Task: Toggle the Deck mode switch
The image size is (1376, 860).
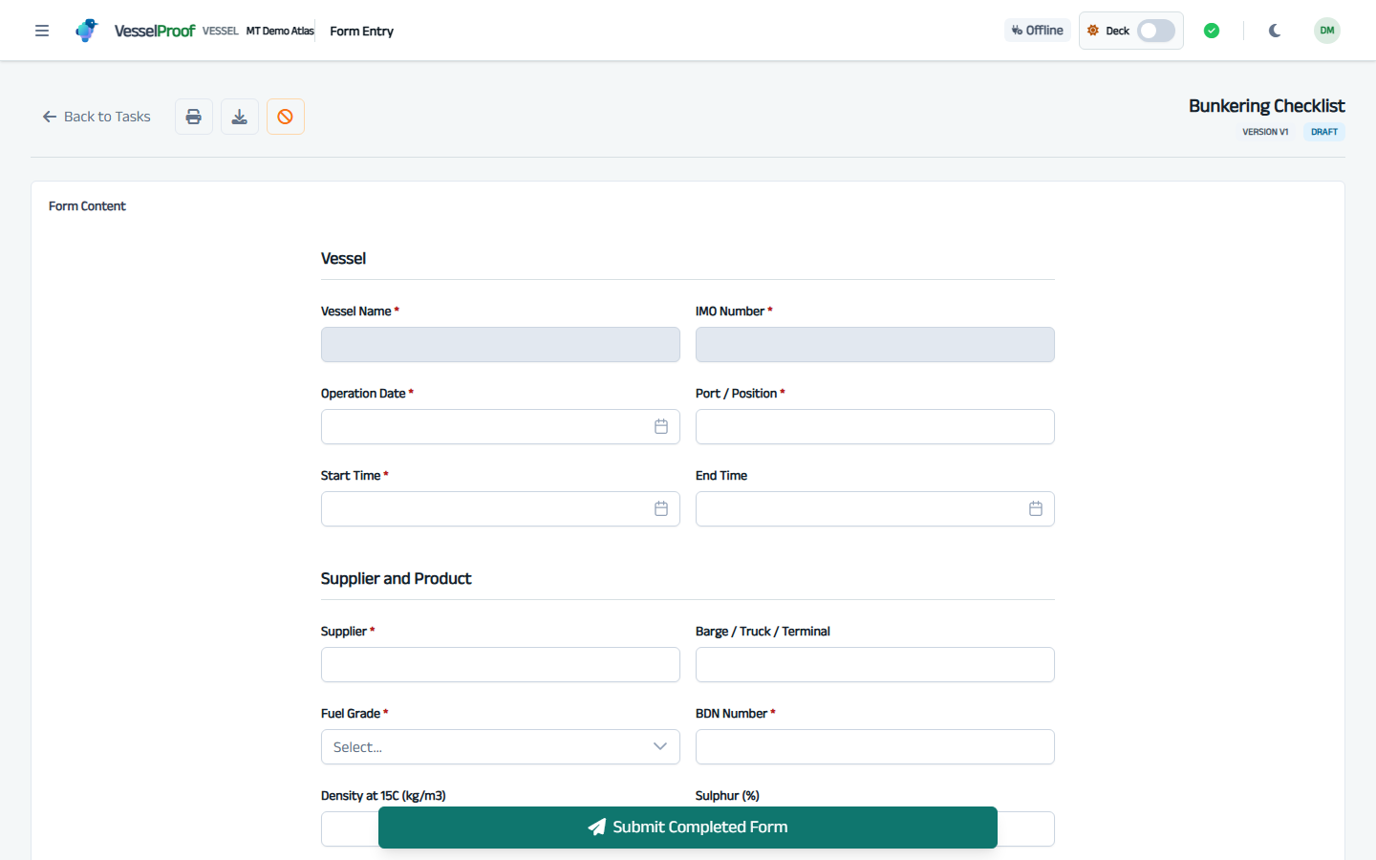Action: point(1156,31)
